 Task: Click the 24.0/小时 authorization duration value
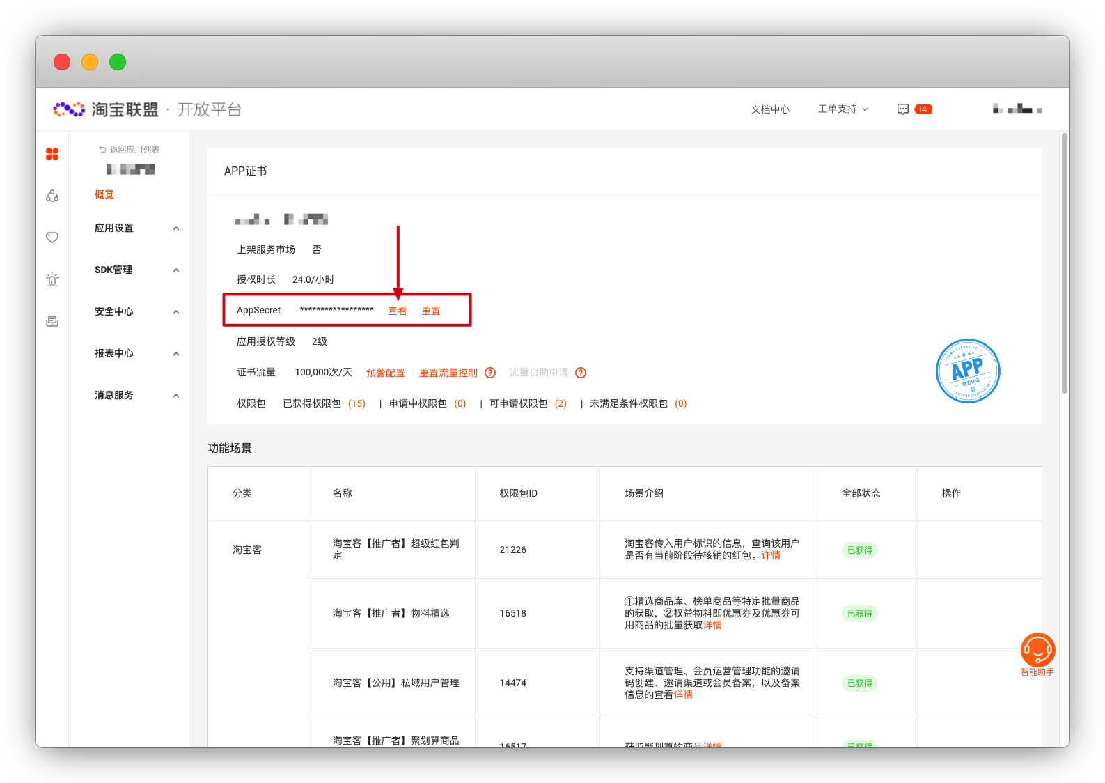[313, 279]
